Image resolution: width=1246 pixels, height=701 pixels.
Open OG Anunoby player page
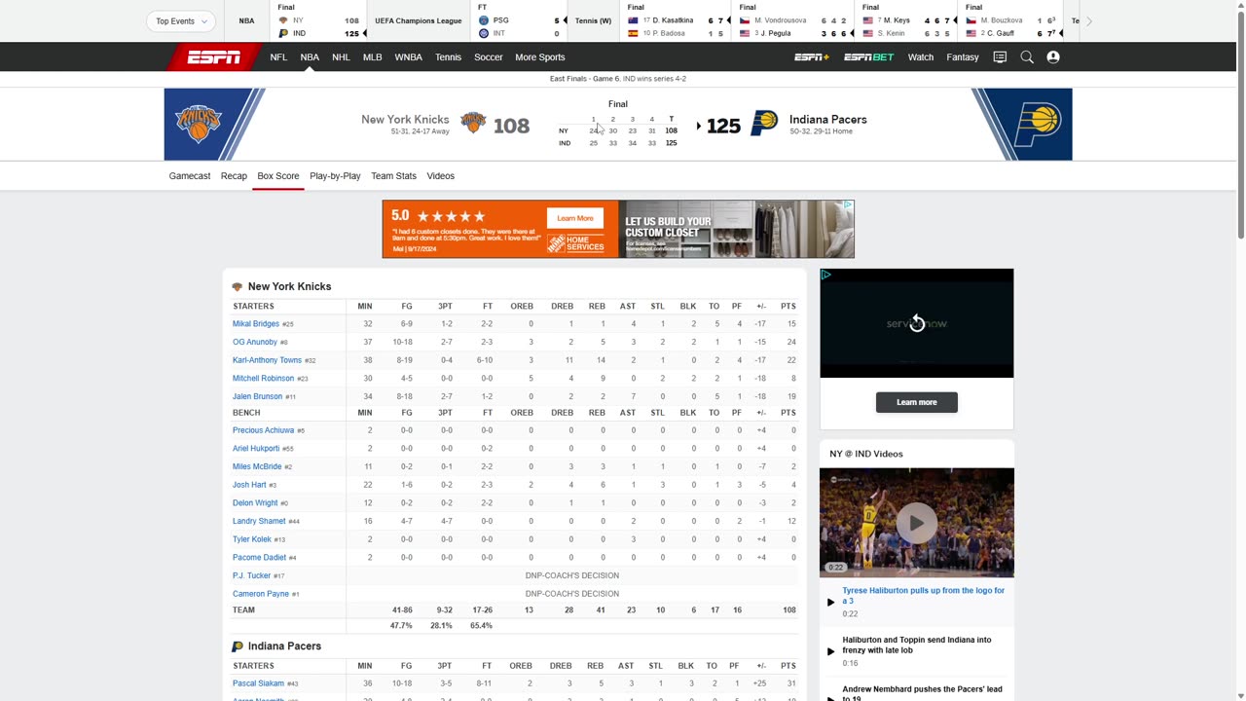(255, 342)
